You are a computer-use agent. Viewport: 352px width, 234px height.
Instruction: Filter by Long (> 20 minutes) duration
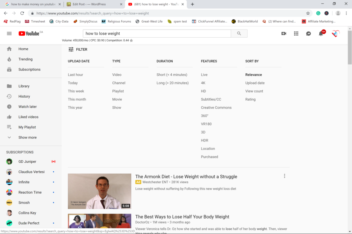pos(173,83)
